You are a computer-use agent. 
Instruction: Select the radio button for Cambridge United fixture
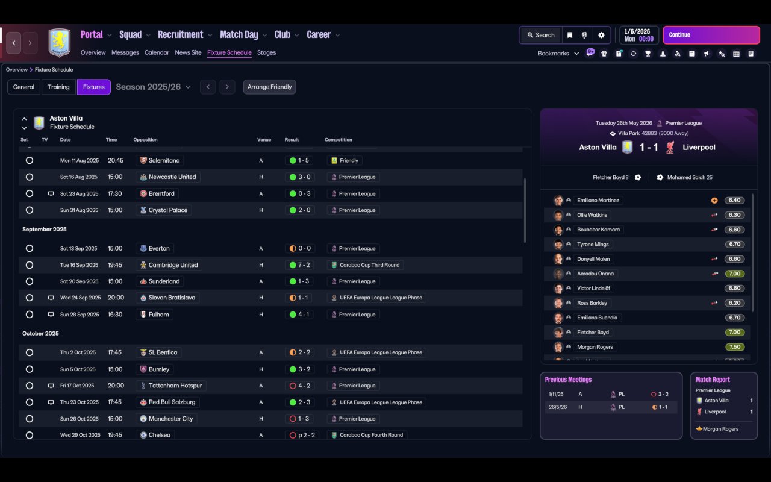point(30,265)
